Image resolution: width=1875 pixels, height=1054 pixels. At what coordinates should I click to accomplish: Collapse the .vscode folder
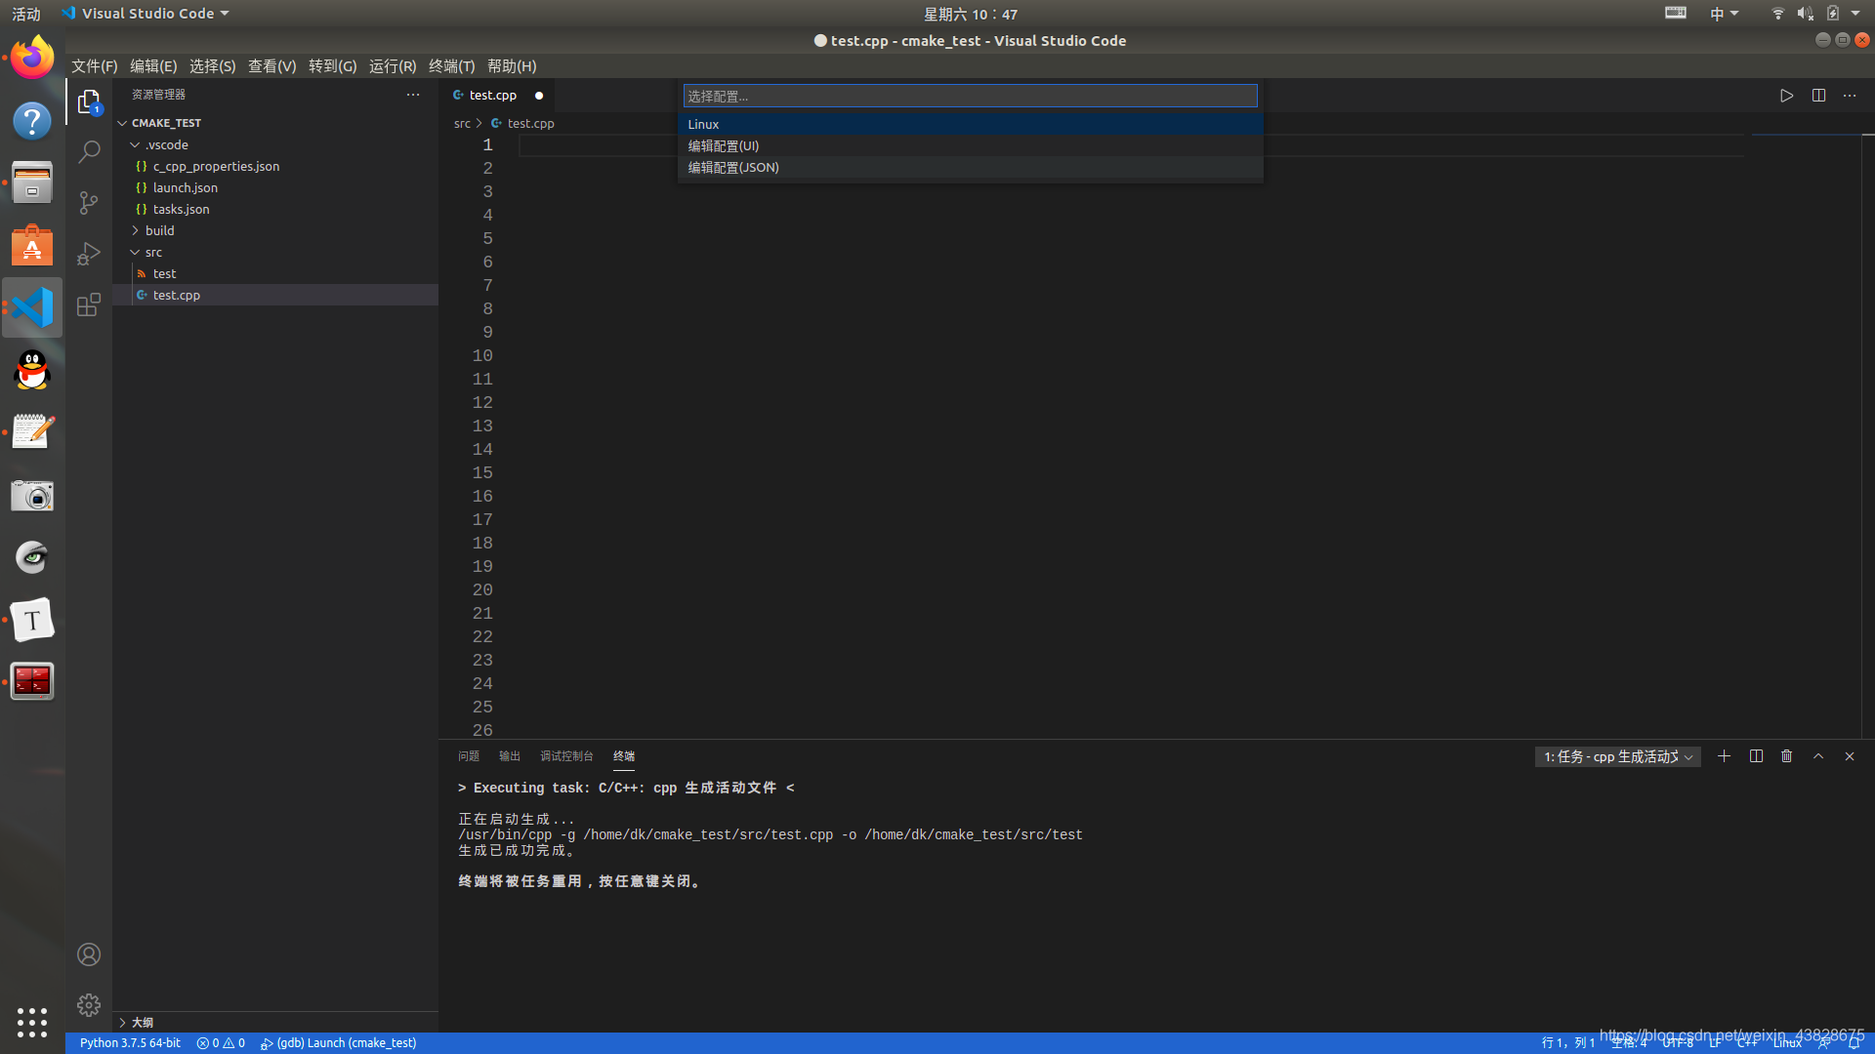166,144
